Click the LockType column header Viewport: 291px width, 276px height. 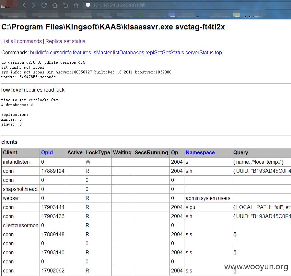(98, 152)
